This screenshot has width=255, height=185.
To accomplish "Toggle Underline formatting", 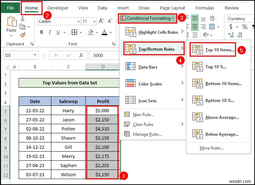I will coord(58,32).
